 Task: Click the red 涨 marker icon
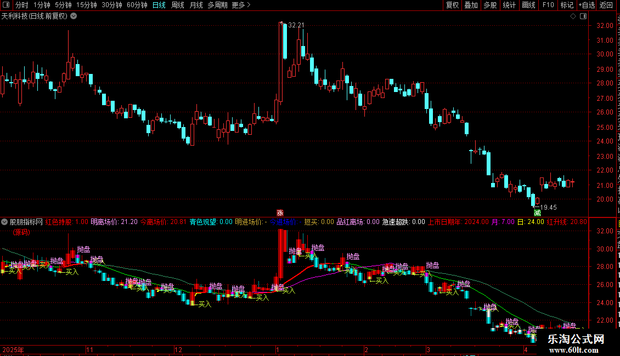(x=280, y=213)
